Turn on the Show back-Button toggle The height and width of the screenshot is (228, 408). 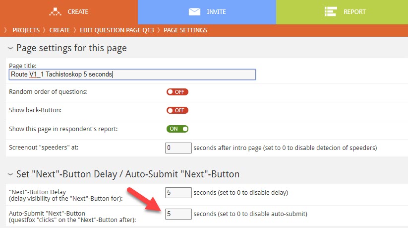pos(177,110)
